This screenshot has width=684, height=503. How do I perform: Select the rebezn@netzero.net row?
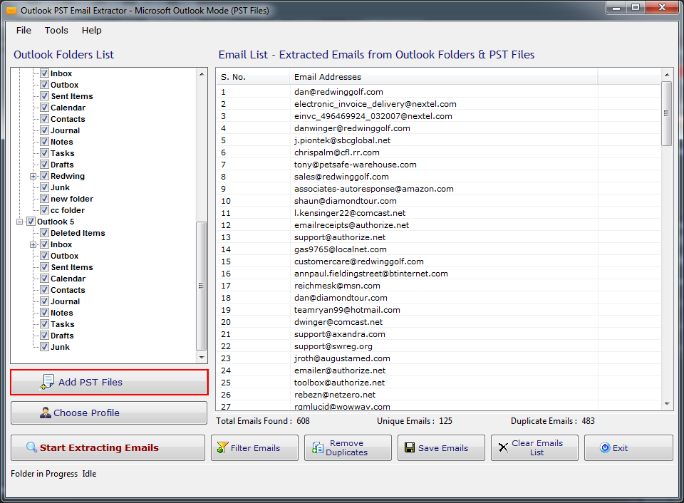[438, 395]
